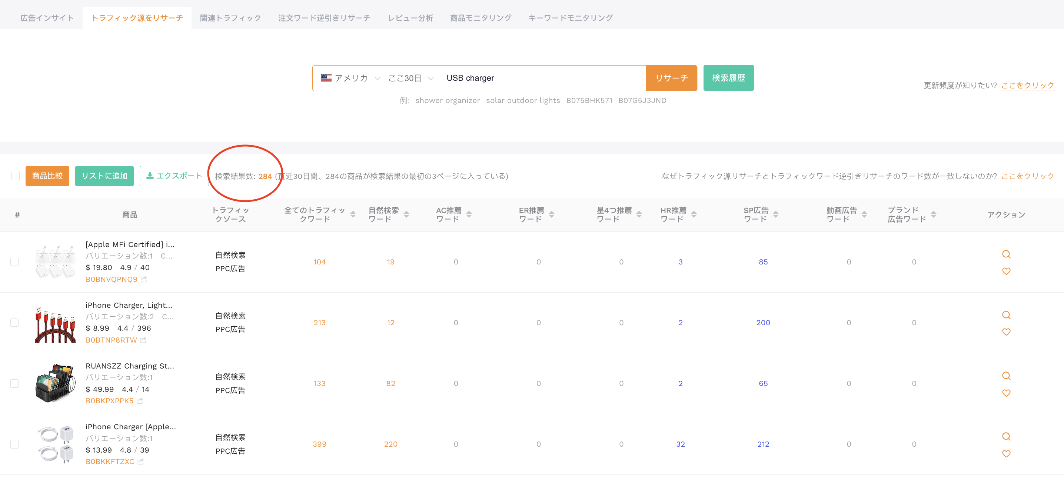The width and height of the screenshot is (1064, 480).
Task: Open thumbnail of RUANSZZ charging station
Action: (x=55, y=383)
